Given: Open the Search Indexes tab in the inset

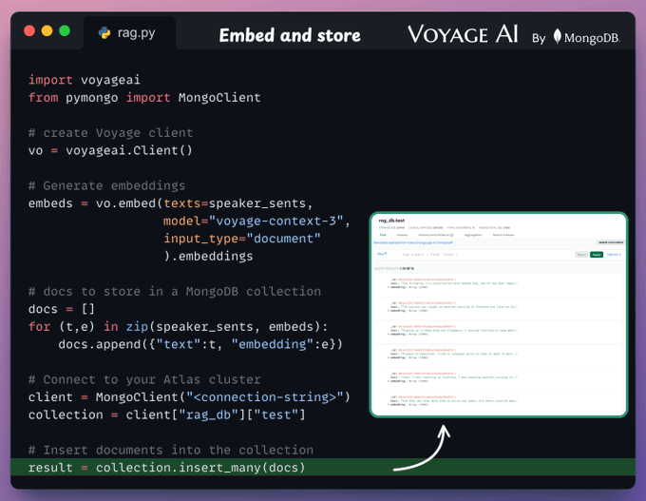Looking at the screenshot, I should tap(503, 235).
